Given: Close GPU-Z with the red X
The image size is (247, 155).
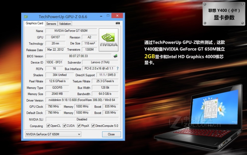Looking at the screenshot, I should (x=117, y=16).
